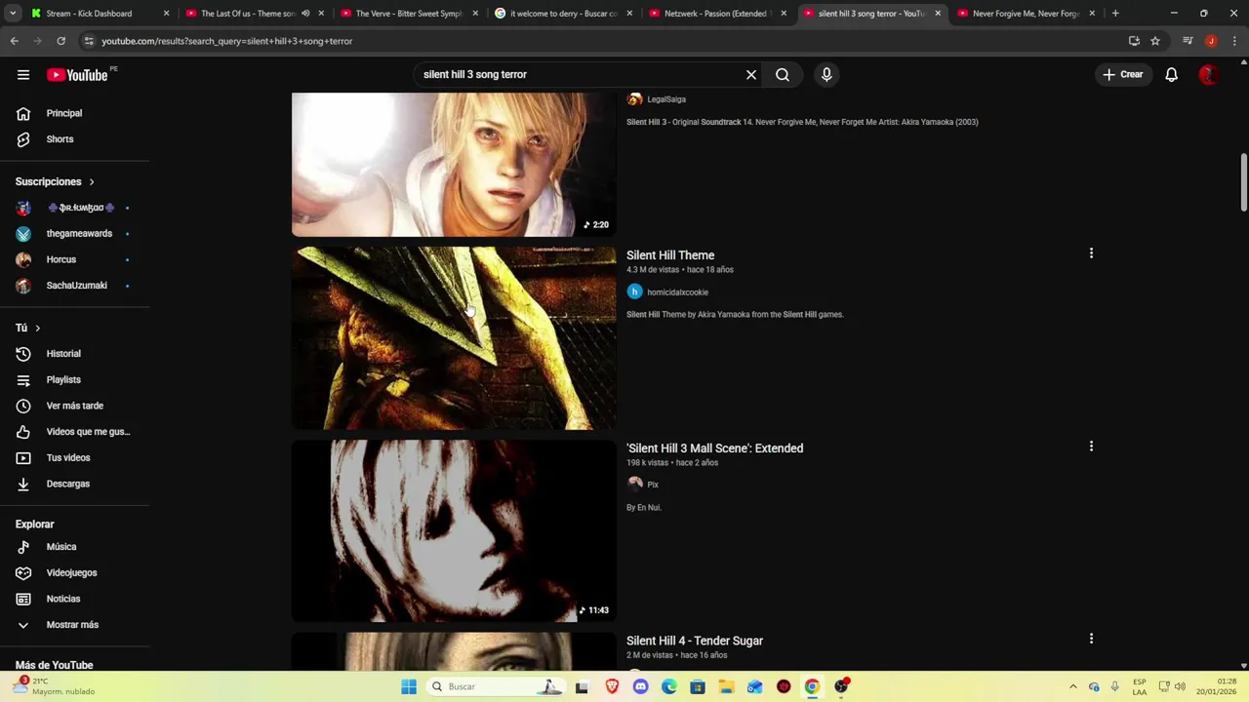Switch to The Verve Bitter Sweet tab
1249x702 pixels.
[408, 14]
